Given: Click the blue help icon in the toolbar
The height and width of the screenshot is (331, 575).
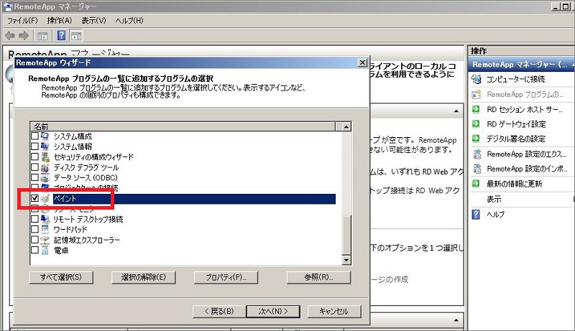Looking at the screenshot, I should click(x=61, y=35).
